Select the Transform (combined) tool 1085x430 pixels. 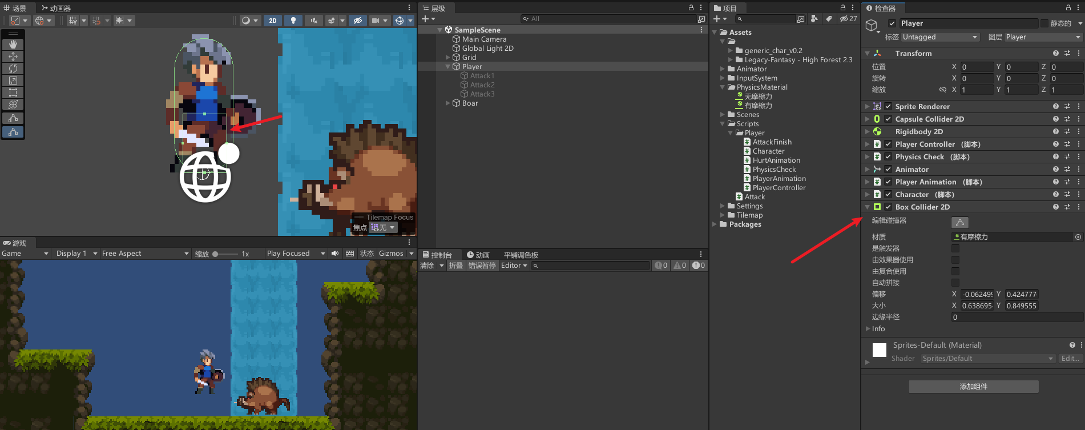pos(13,105)
